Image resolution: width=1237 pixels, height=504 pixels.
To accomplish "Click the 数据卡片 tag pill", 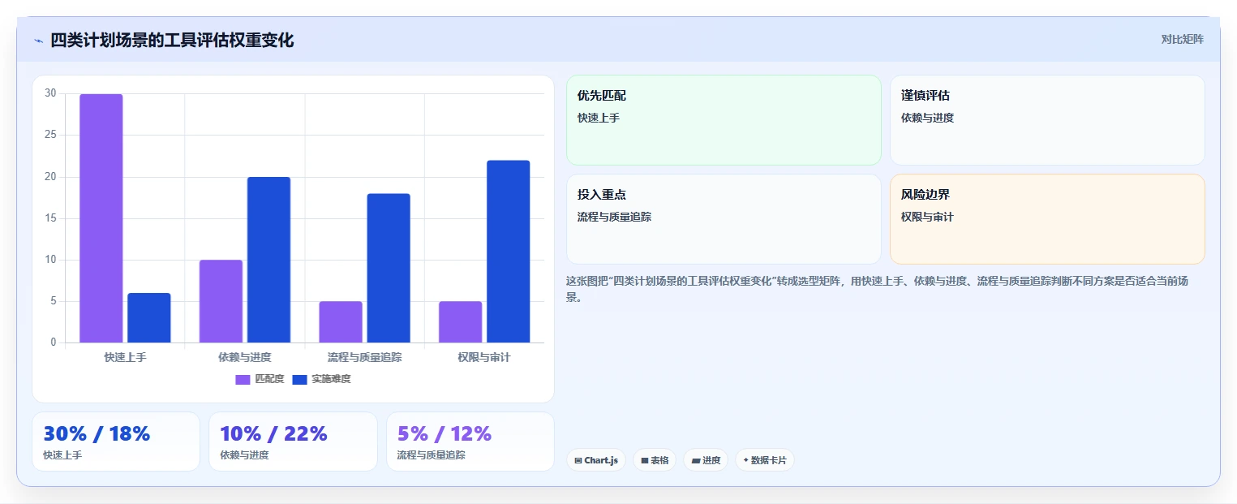I will 765,460.
